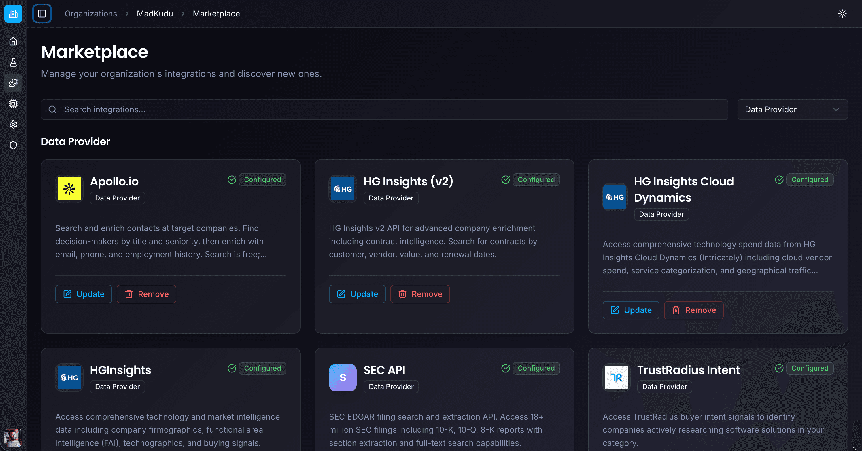Screen dimensions: 862x451
Task: Click the SEC API card title
Action: click(x=384, y=370)
